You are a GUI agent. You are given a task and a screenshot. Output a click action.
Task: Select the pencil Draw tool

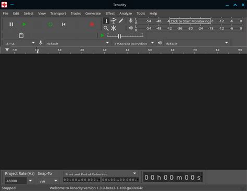coord(121,21)
